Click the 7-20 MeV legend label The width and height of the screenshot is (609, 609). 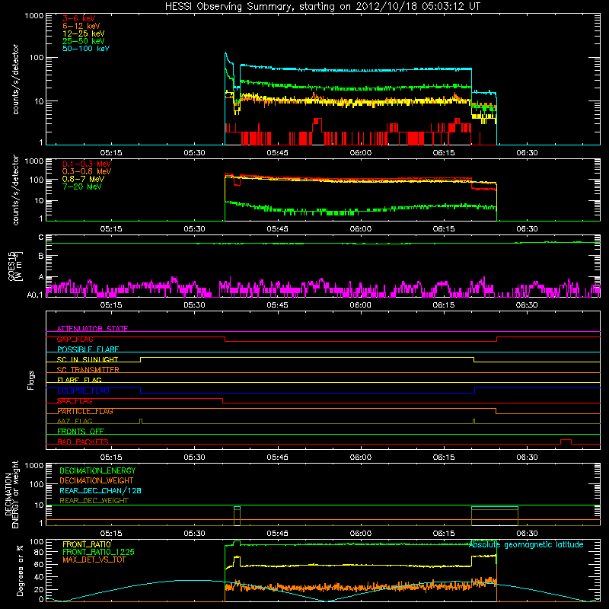(81, 187)
